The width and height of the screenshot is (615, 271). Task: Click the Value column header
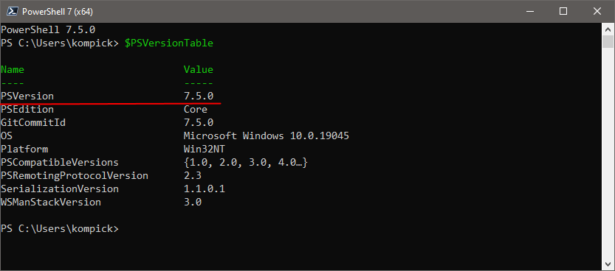(x=199, y=70)
